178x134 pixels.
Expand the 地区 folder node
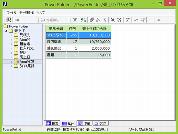point(11,53)
